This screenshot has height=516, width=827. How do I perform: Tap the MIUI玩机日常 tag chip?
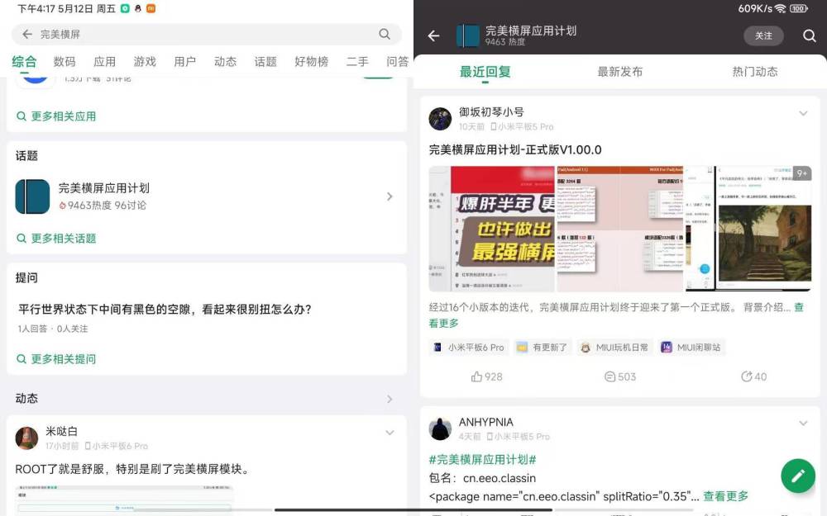tap(614, 348)
